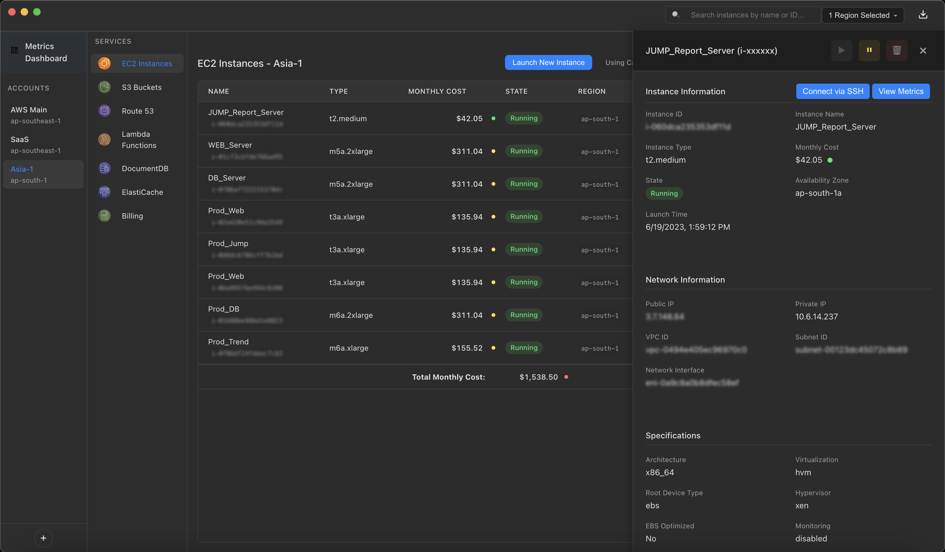Click macOS green fullscreen window button
The image size is (945, 552).
pyautogui.click(x=37, y=12)
